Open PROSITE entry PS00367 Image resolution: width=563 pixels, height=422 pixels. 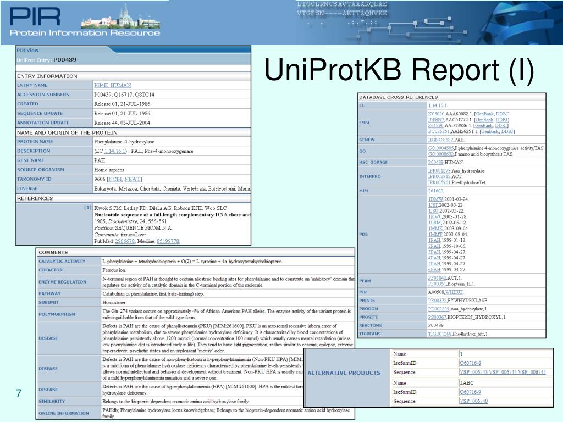point(437,317)
